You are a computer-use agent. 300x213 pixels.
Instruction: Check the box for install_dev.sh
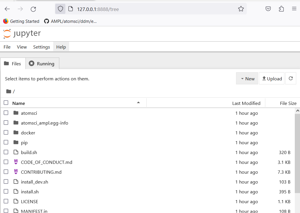click(6, 182)
